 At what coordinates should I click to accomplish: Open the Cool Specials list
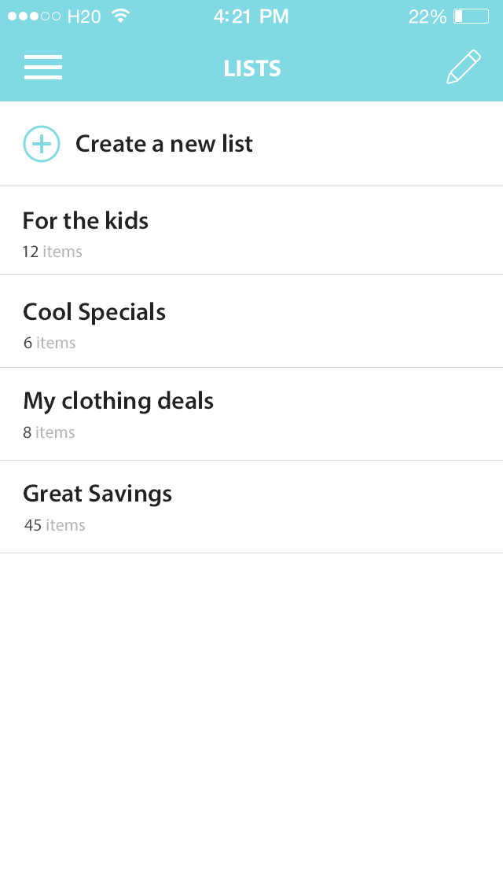tap(94, 312)
